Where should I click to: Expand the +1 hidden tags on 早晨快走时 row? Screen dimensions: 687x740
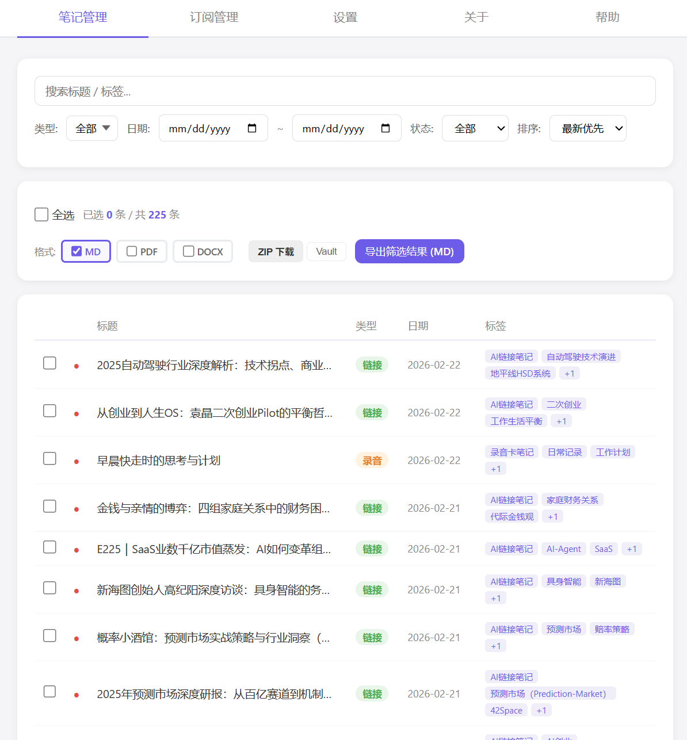point(495,468)
